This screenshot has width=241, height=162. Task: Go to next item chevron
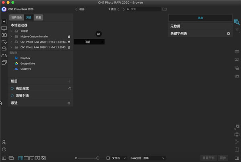tap(123, 9)
